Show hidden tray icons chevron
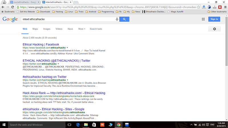 191,125
